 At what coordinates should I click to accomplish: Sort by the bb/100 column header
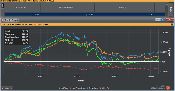point(123,8)
